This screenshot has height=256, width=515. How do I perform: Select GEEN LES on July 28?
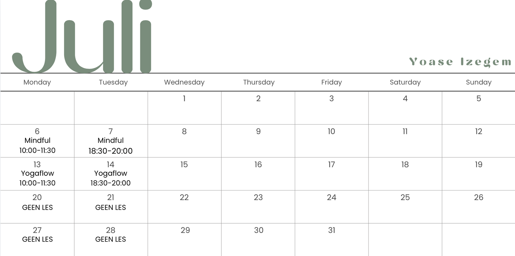point(111,239)
